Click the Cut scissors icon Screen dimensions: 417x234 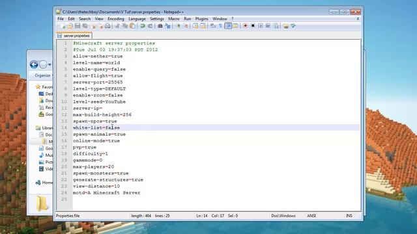tap(117, 26)
